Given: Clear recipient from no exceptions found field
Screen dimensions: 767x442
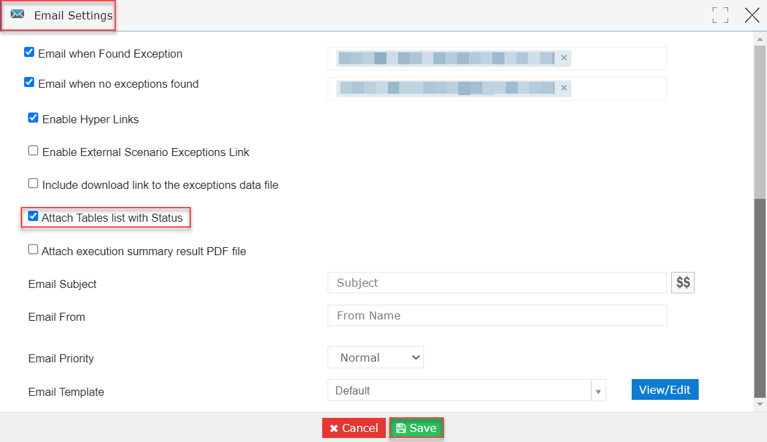Looking at the screenshot, I should 564,88.
